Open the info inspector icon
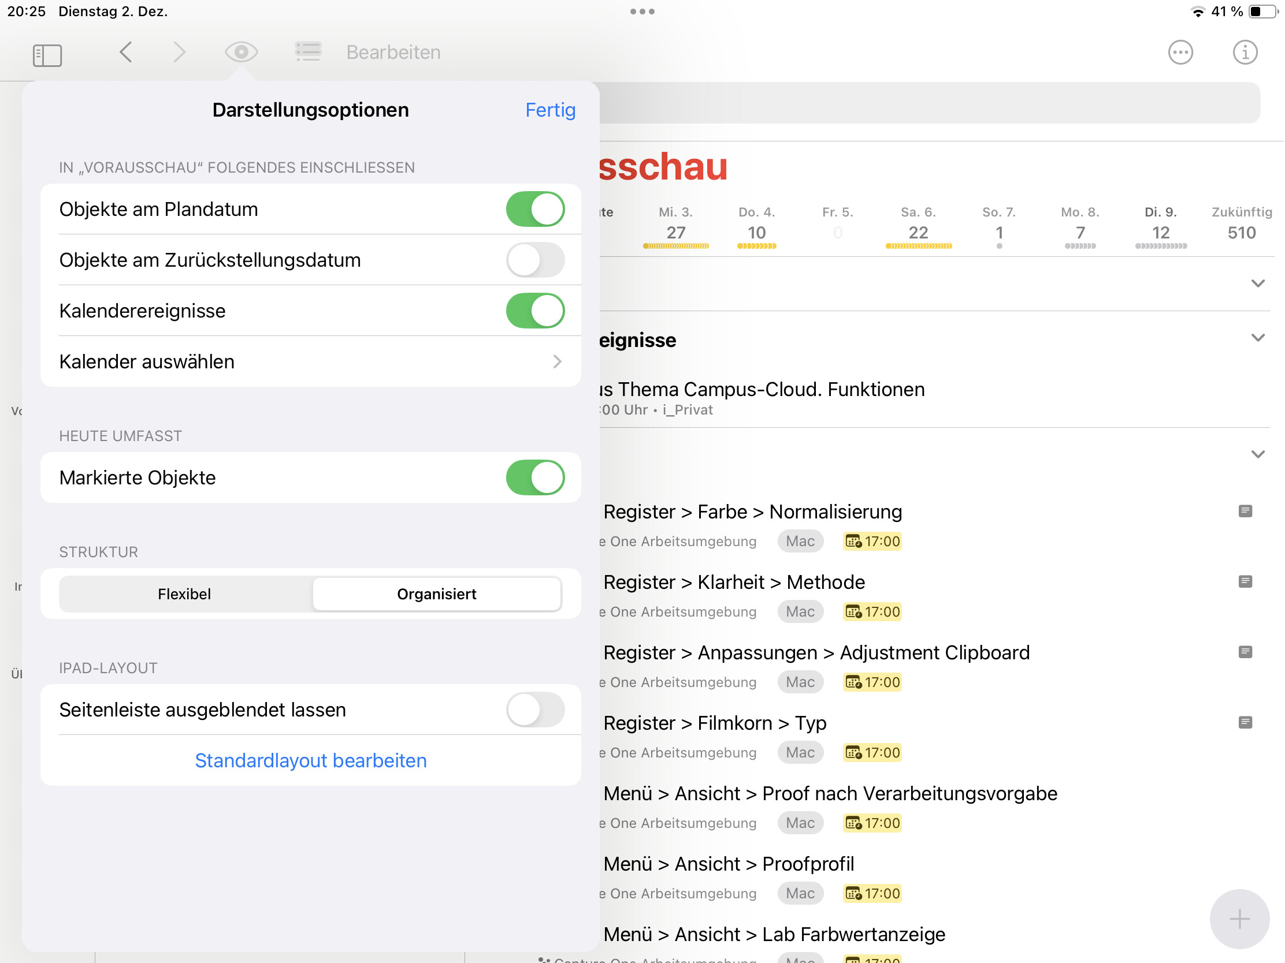The height and width of the screenshot is (963, 1285). pyautogui.click(x=1245, y=53)
